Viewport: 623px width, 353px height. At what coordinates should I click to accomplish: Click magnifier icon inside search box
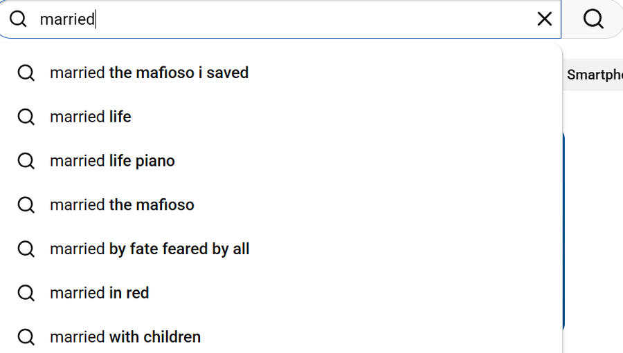coord(18,19)
